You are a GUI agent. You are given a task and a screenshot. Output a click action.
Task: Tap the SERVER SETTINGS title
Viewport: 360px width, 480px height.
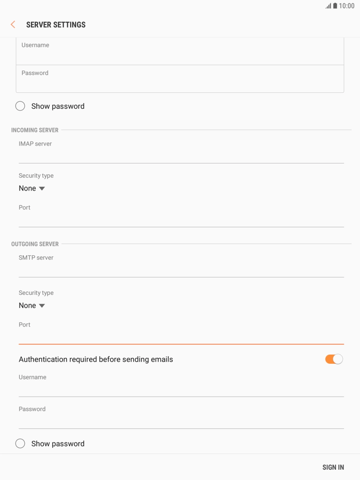pos(56,25)
